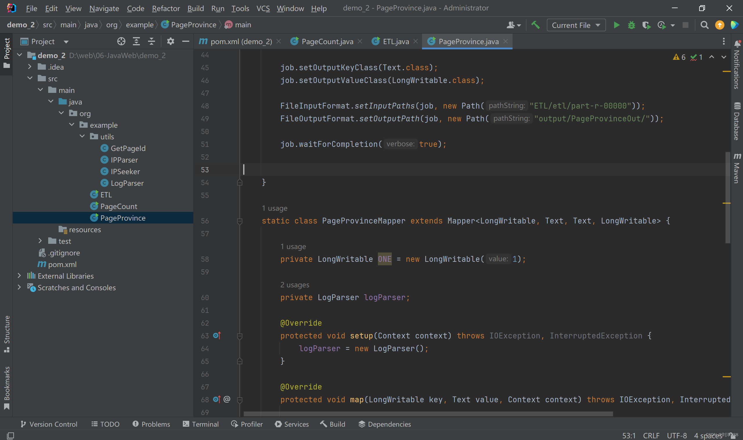Toggle tool window bars in bottom-left corner
The height and width of the screenshot is (440, 743).
pos(10,436)
